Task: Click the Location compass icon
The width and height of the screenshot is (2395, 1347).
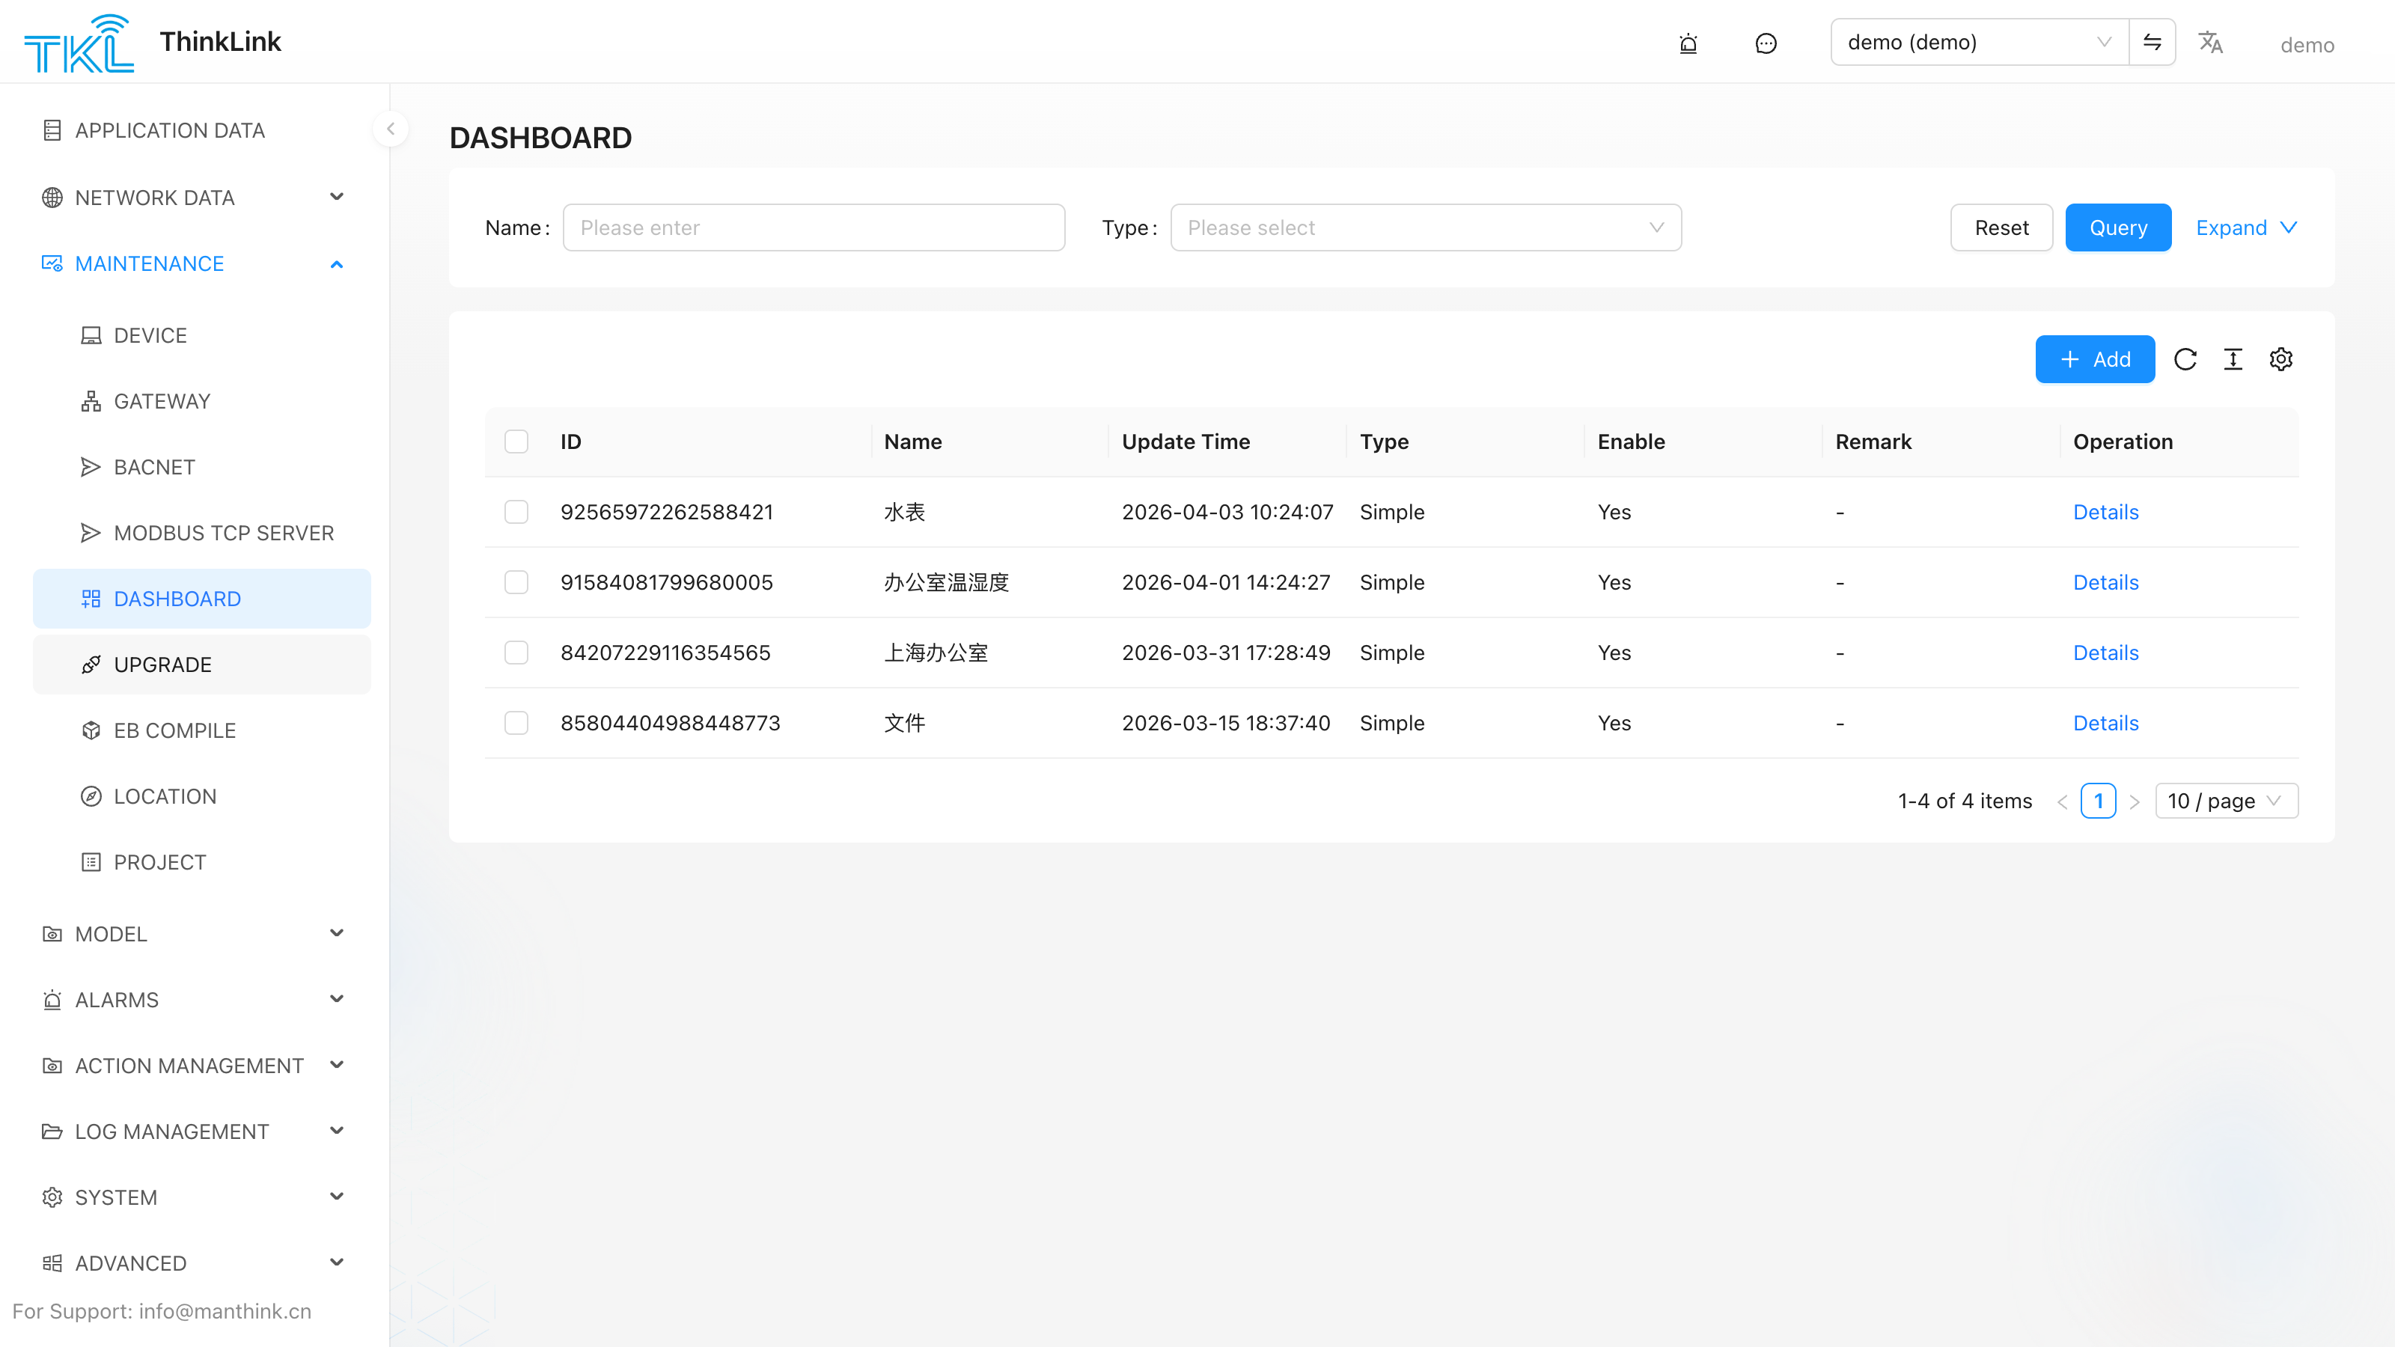Action: tap(90, 797)
